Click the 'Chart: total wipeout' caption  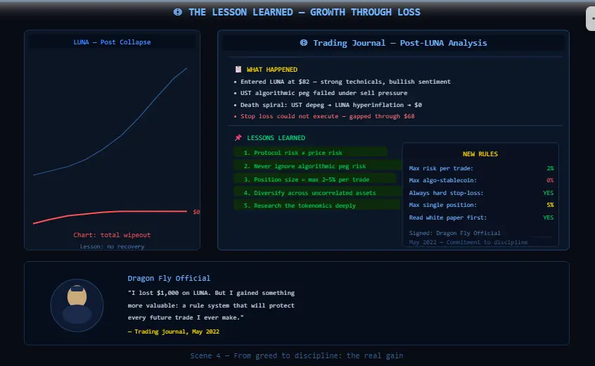[x=112, y=235]
